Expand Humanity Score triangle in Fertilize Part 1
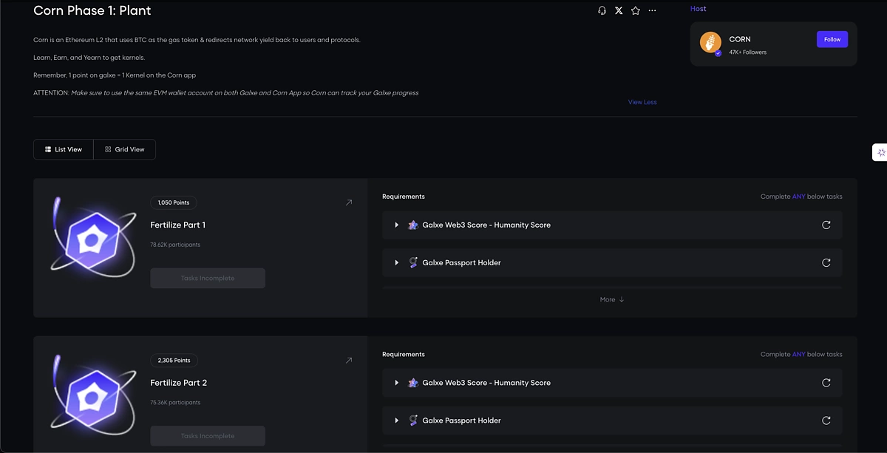Screen dimensions: 887x453 [397, 225]
